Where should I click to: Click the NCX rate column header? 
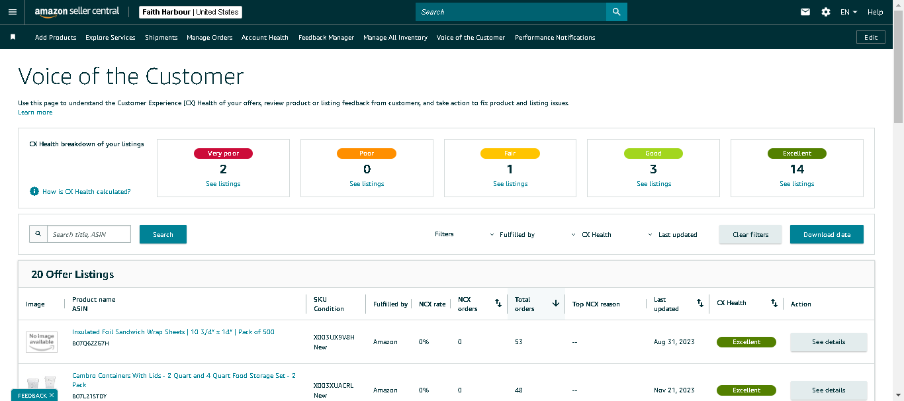432,304
